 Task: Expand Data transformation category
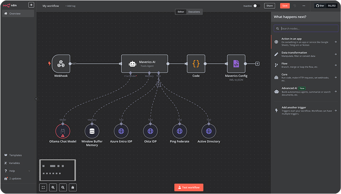coord(305,54)
